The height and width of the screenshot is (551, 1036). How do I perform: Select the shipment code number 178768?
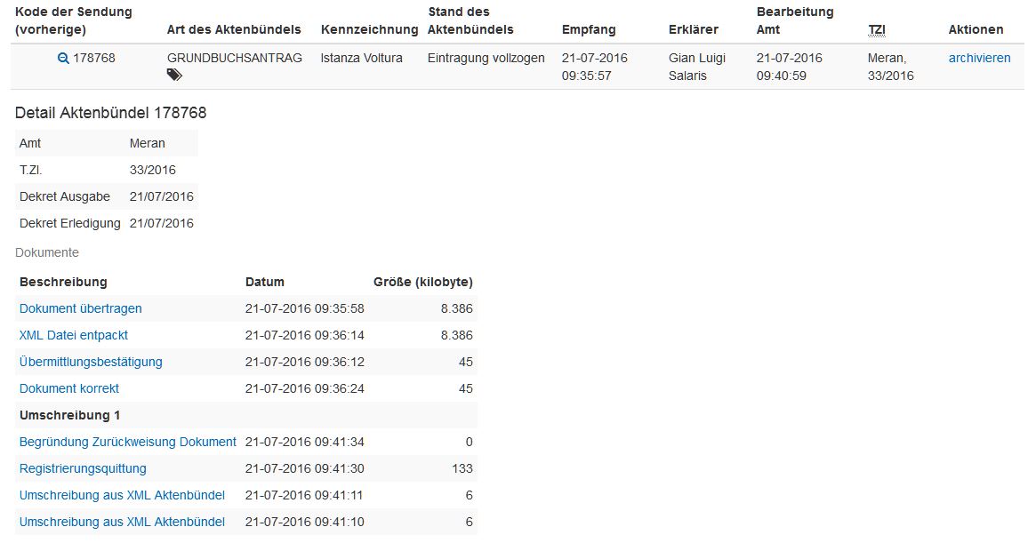94,58
